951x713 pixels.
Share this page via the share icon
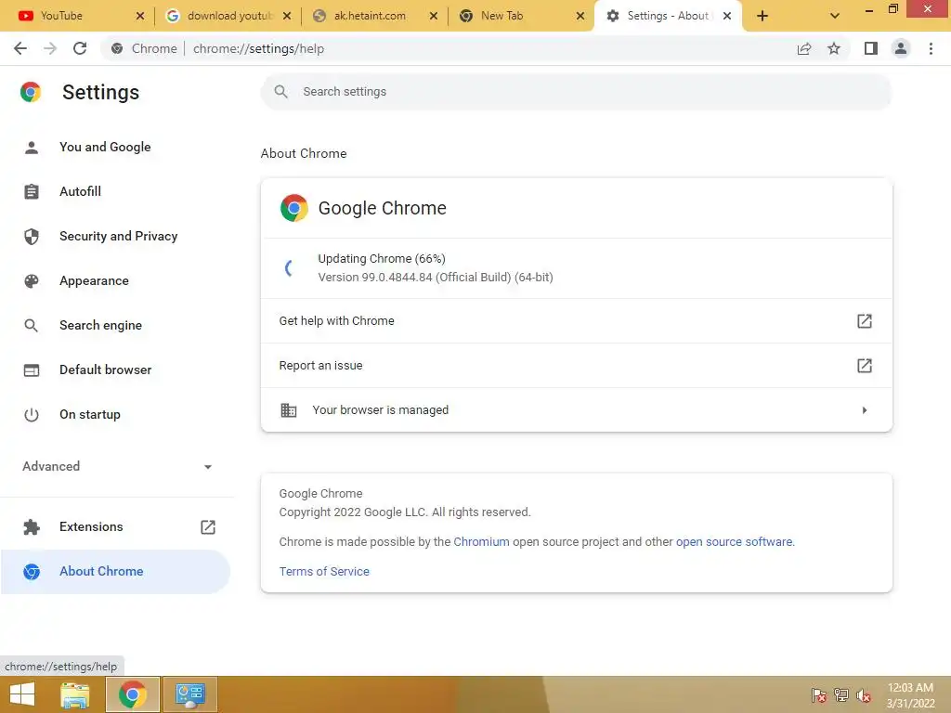(804, 48)
